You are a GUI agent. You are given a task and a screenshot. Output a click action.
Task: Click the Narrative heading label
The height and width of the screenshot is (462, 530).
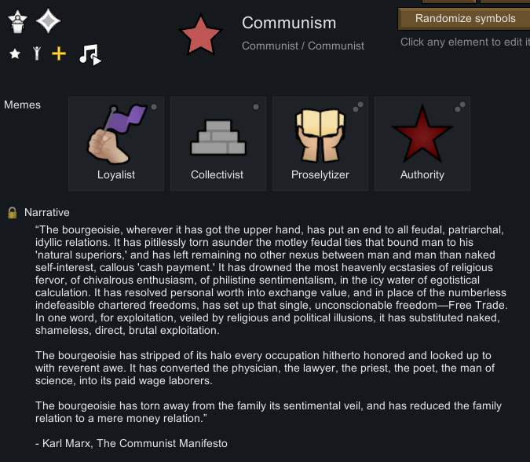point(47,212)
